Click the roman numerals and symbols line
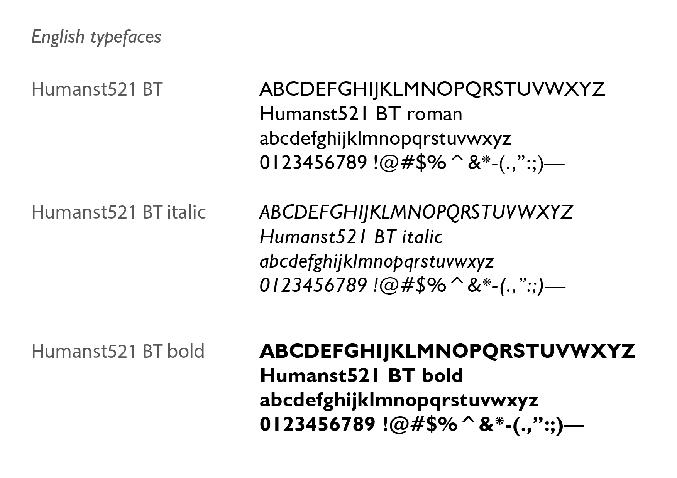The width and height of the screenshot is (677, 478). click(x=412, y=163)
